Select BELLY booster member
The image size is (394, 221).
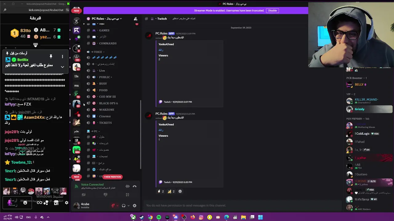(369, 85)
